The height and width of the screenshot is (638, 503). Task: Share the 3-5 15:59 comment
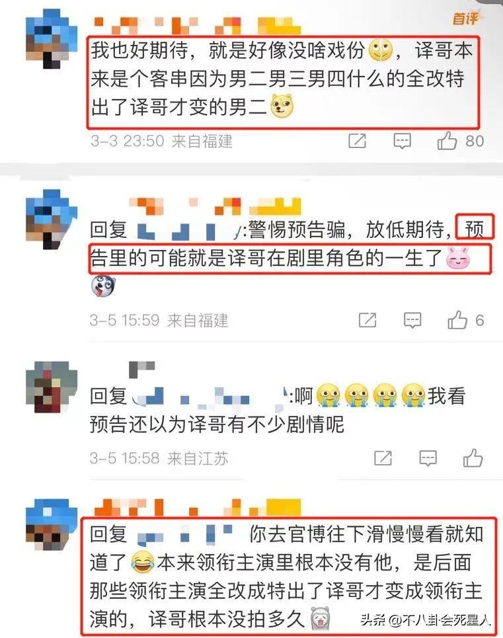[x=368, y=320]
